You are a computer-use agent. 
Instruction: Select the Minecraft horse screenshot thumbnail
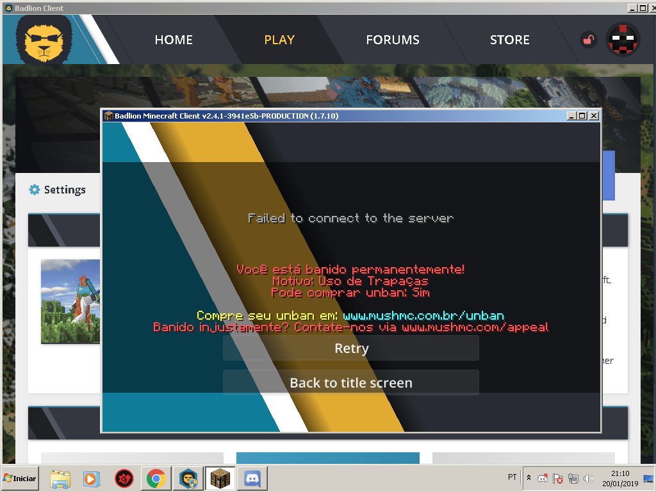pos(70,301)
